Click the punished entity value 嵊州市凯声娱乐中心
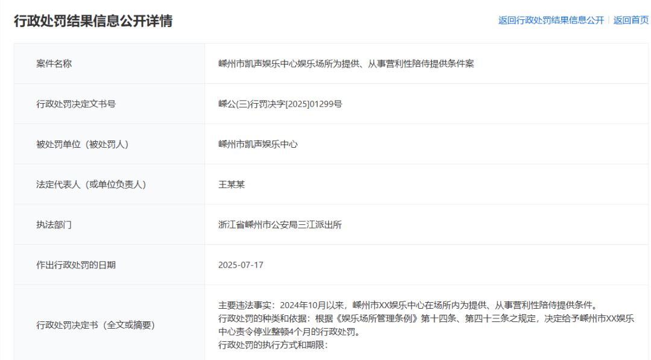The image size is (651, 360). (258, 144)
